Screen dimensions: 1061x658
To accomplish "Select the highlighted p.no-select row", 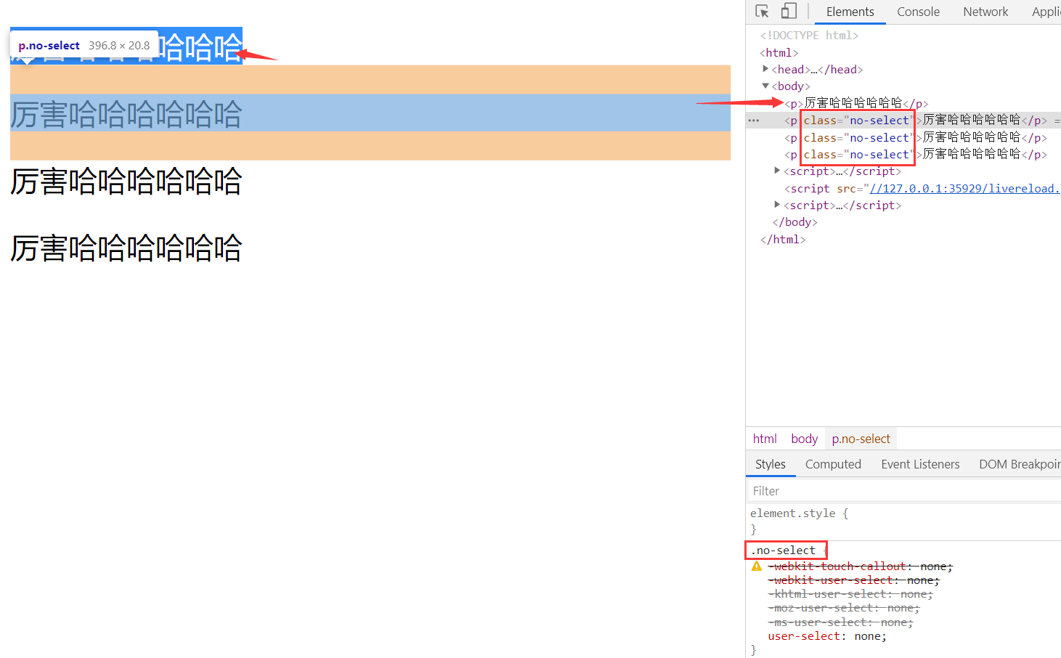I will [903, 121].
